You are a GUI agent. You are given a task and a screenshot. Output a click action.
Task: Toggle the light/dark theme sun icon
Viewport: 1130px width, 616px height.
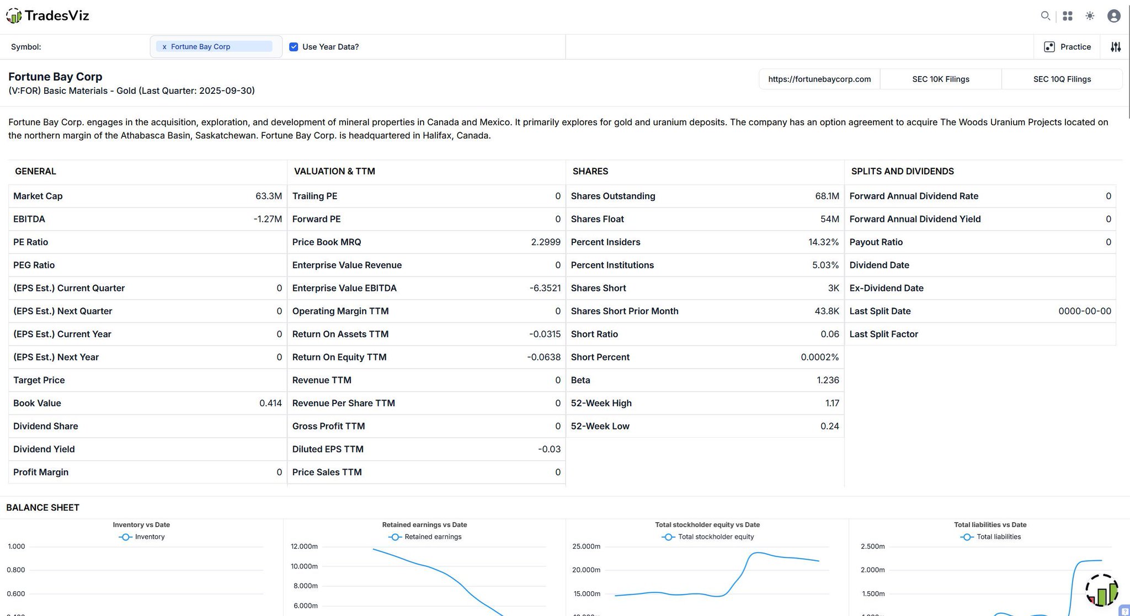(x=1090, y=16)
